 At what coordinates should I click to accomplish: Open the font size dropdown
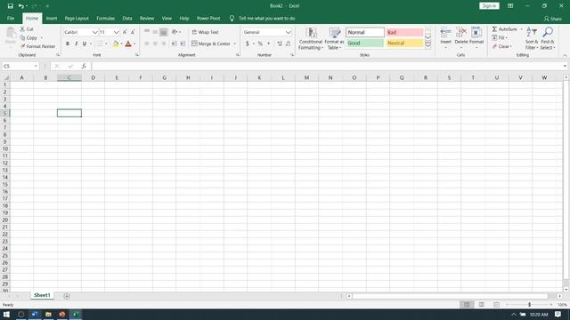(117, 32)
